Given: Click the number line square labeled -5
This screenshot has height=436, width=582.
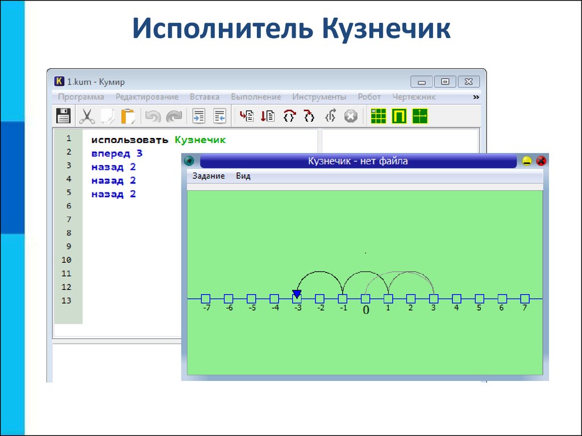Looking at the screenshot, I should pyautogui.click(x=251, y=299).
